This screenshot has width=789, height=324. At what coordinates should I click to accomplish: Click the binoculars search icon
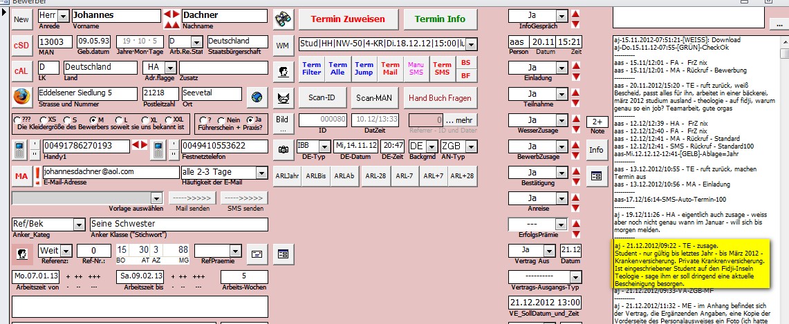[x=282, y=19]
